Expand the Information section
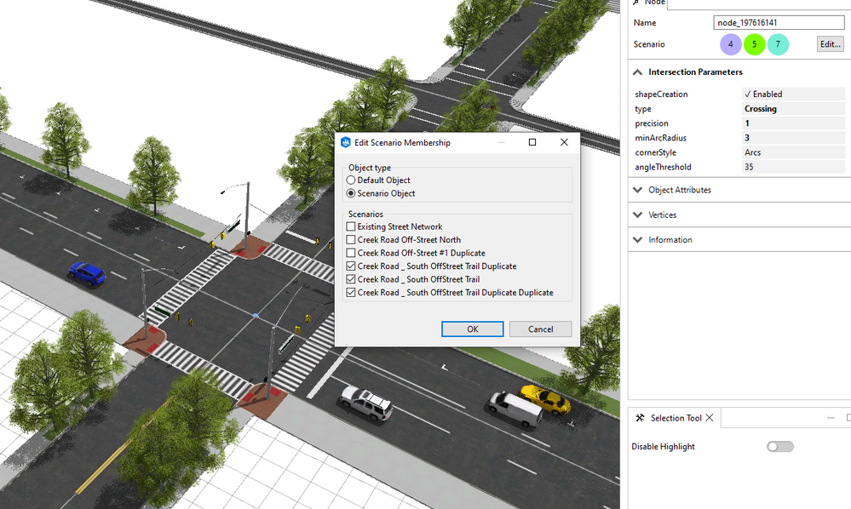Screen dimensions: 851x509 tap(638, 239)
